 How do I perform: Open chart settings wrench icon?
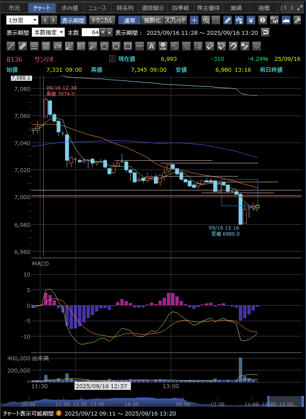(x=297, y=20)
